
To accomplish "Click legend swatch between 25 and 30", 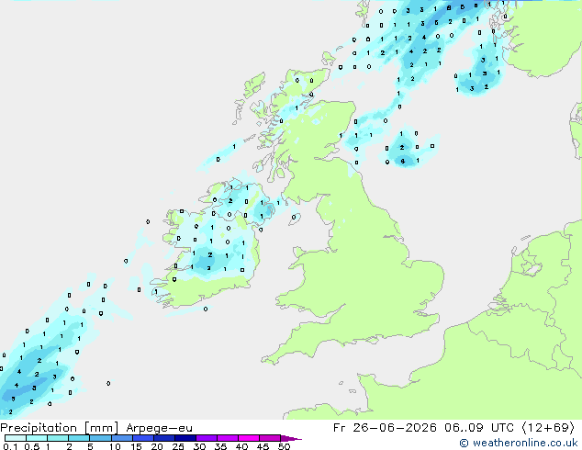I will pyautogui.click(x=185, y=438).
